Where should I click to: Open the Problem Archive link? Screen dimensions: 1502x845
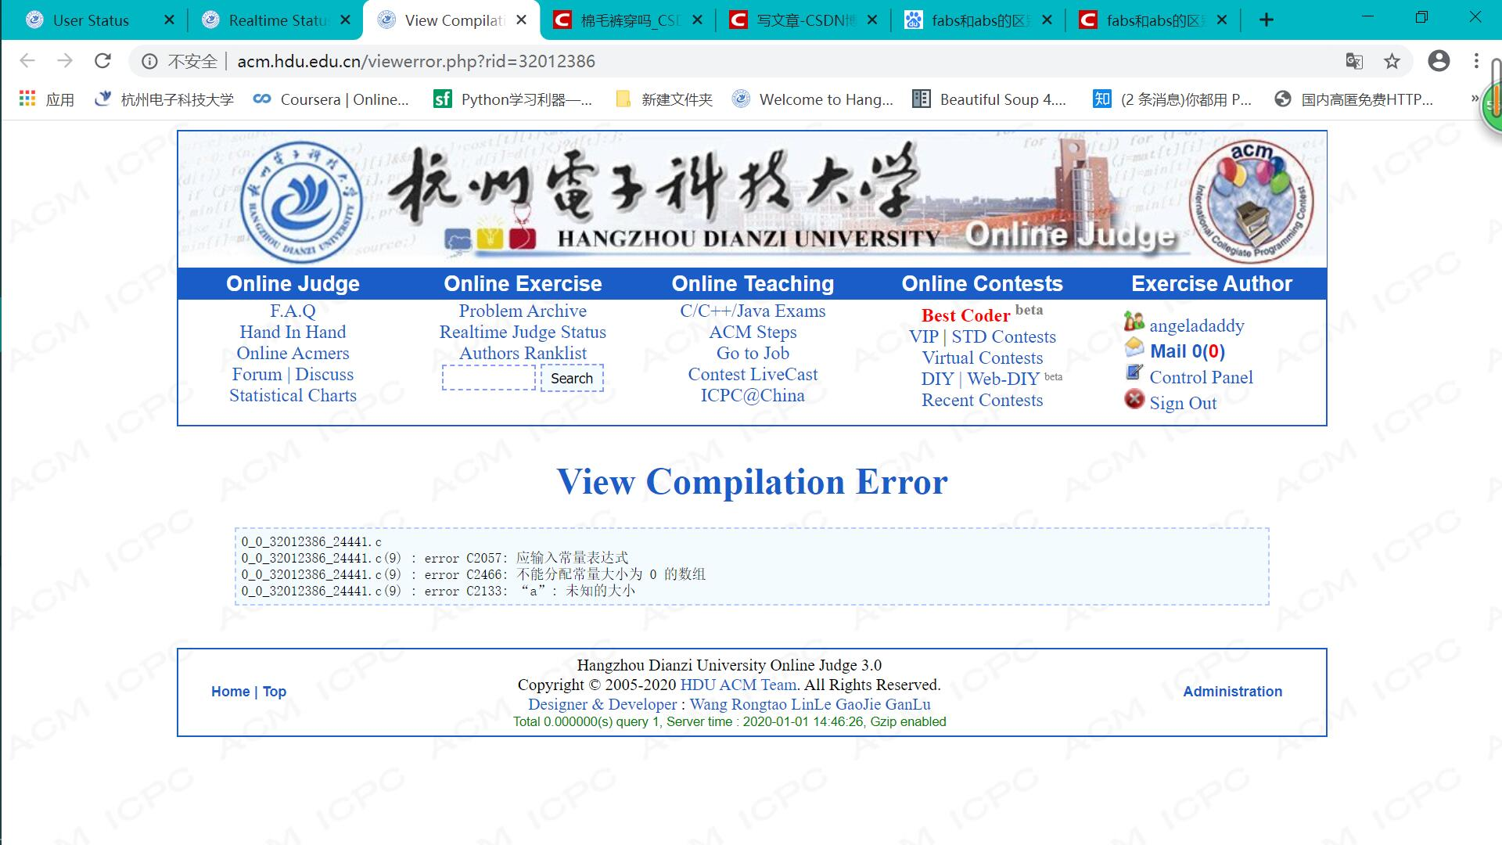522,311
